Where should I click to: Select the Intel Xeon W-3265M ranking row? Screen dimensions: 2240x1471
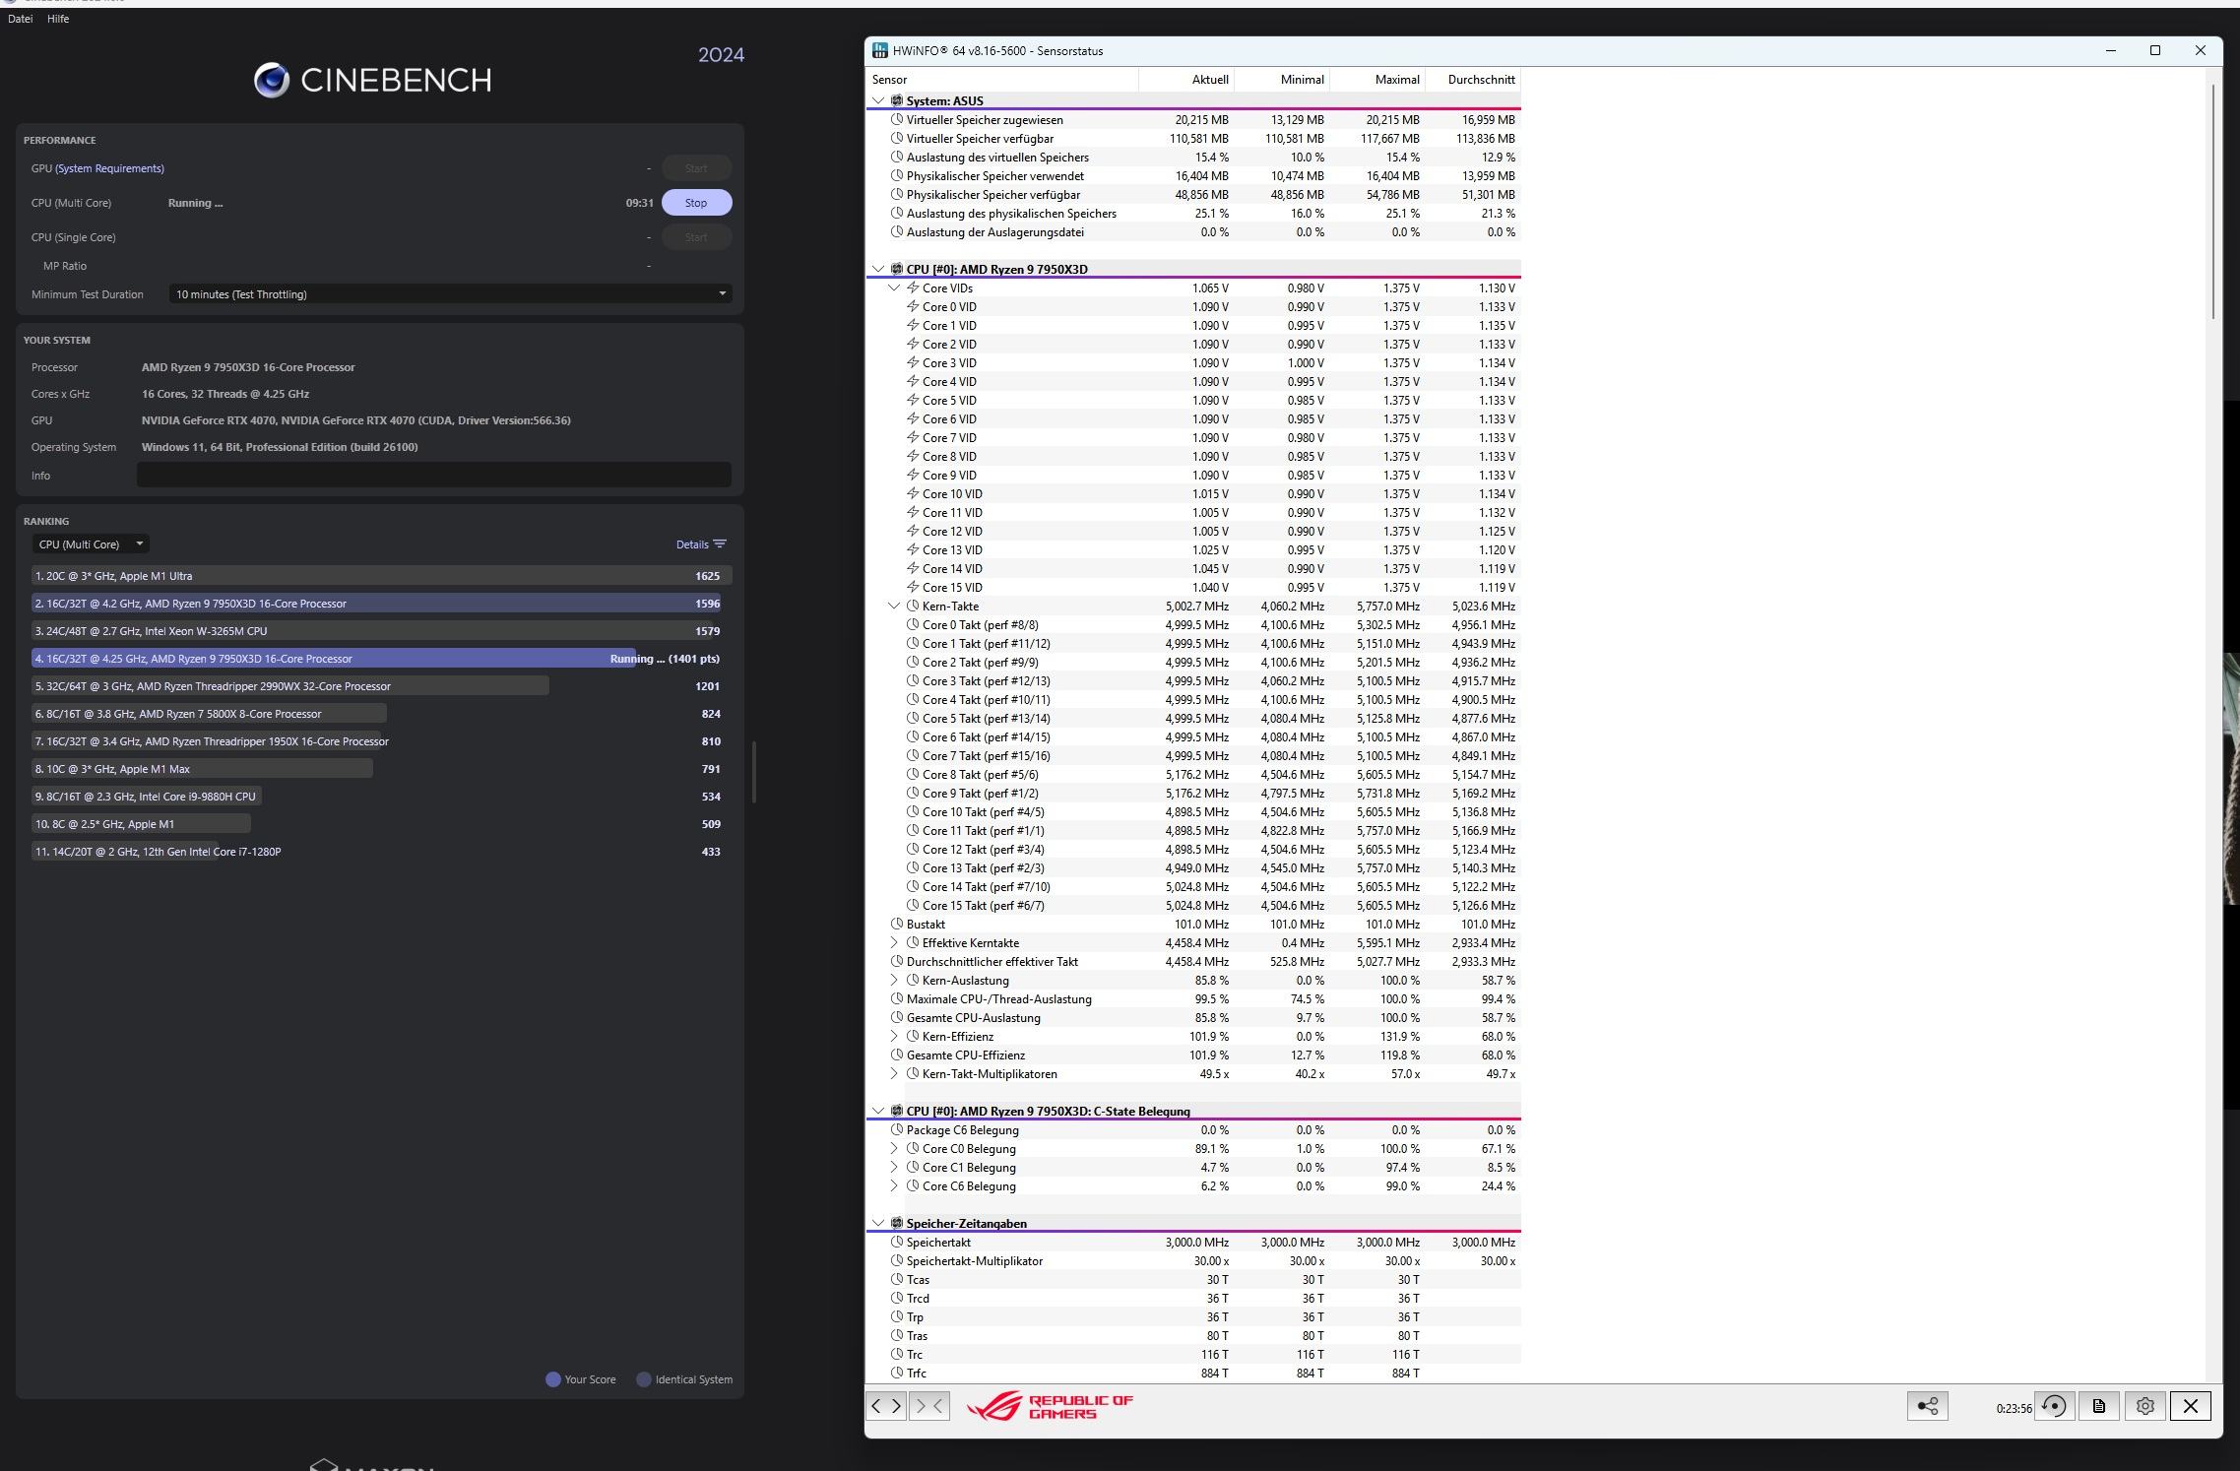click(381, 631)
